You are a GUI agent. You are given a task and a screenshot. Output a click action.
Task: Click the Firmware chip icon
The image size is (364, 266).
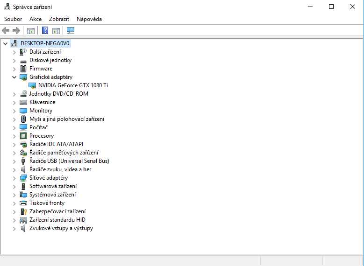pyautogui.click(x=23, y=69)
